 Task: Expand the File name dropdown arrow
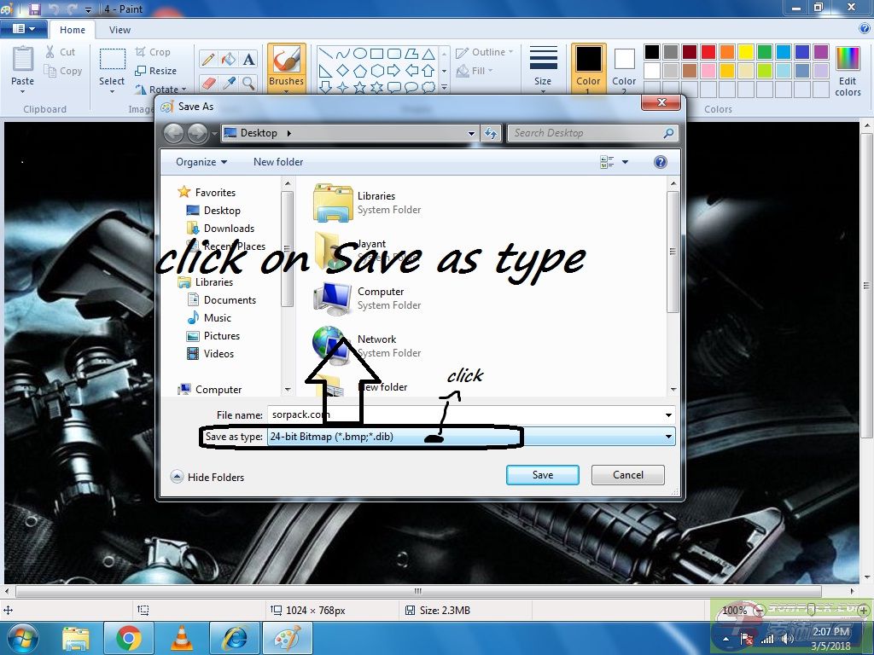tap(668, 415)
